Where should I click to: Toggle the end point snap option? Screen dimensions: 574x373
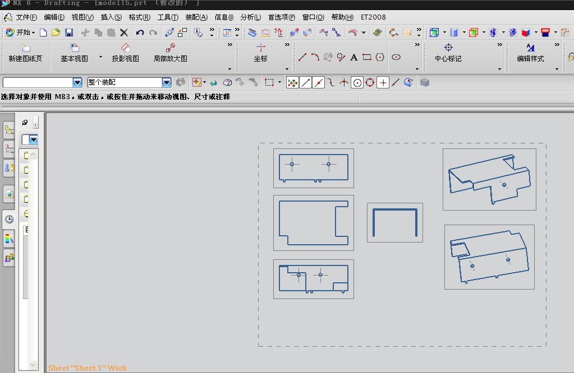point(306,83)
